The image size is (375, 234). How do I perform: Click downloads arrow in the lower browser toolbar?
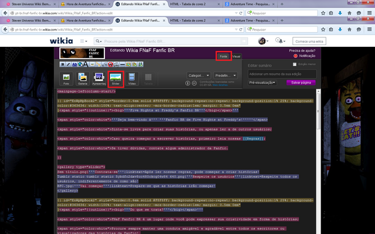pyautogui.click(x=340, y=29)
